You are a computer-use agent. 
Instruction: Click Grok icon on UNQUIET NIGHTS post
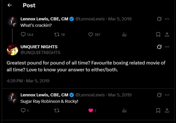click(159, 47)
